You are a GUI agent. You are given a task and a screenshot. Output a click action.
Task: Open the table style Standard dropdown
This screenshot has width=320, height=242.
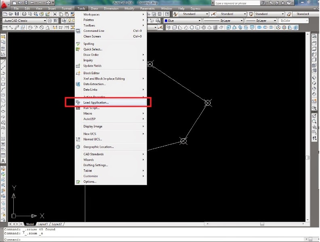pyautogui.click(x=283, y=14)
